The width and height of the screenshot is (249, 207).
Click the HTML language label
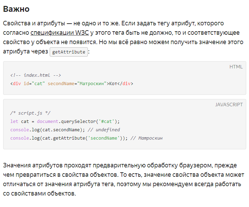[236, 67]
